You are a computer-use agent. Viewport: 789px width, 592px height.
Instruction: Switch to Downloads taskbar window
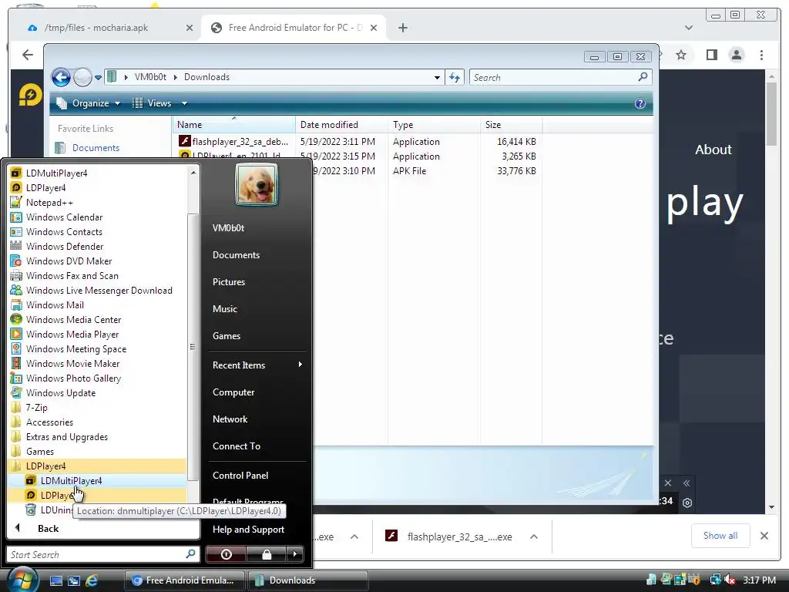(308, 580)
